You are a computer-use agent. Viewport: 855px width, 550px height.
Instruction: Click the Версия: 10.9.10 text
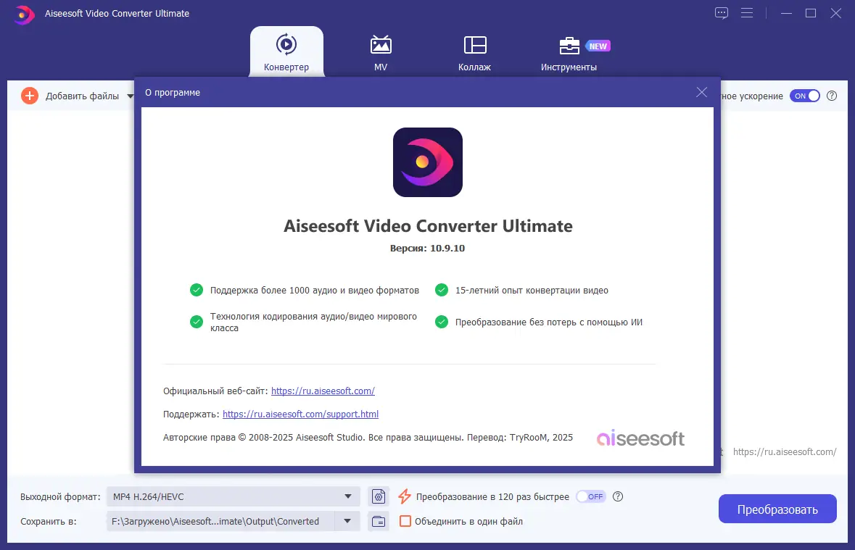(428, 248)
